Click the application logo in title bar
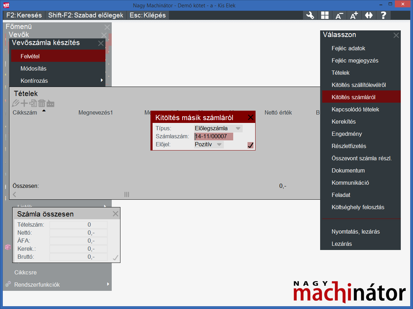This screenshot has height=309, width=413. point(6,5)
